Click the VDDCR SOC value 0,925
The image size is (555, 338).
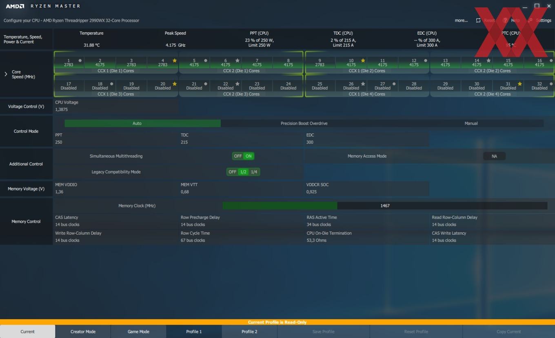pos(312,192)
